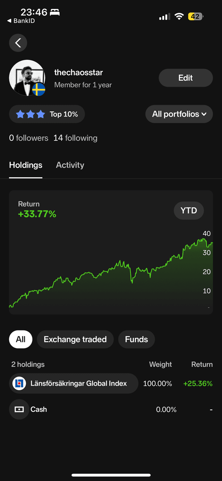Select the Holdings tab

click(25, 165)
